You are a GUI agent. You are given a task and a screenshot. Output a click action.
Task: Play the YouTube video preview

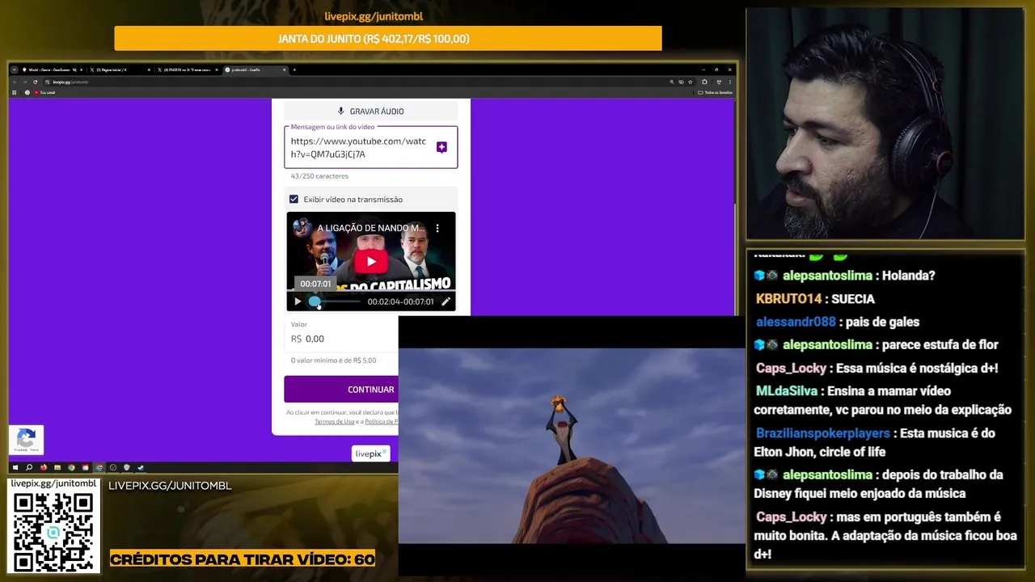371,261
